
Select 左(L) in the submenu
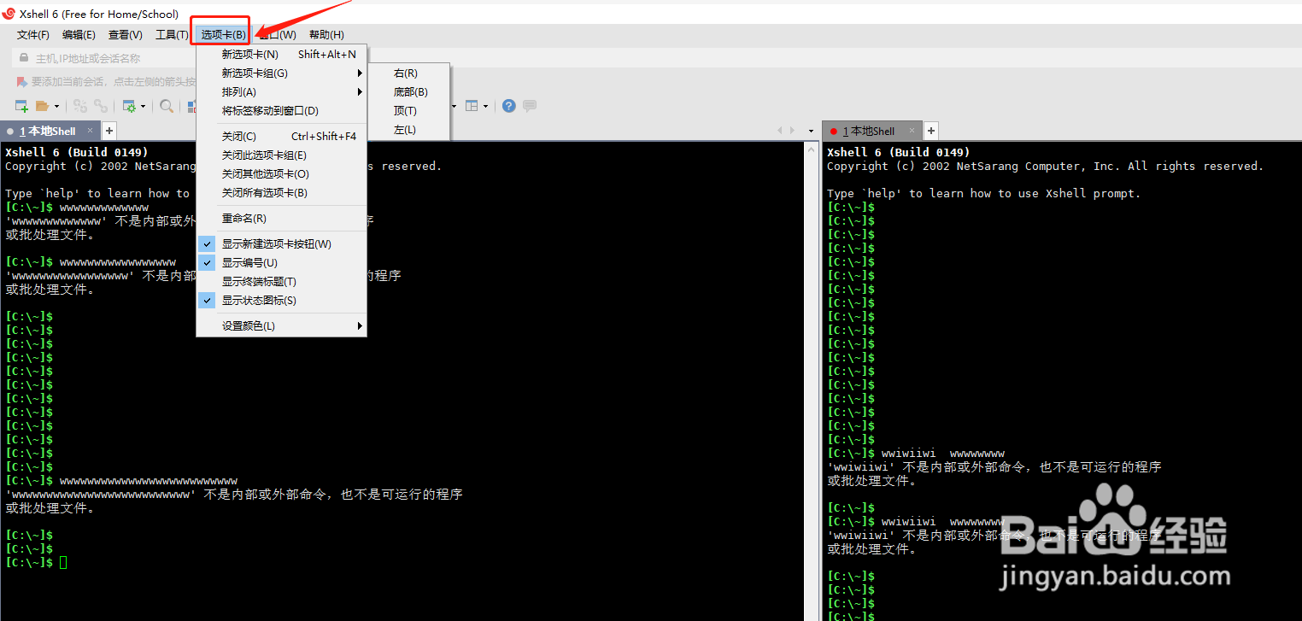click(408, 130)
